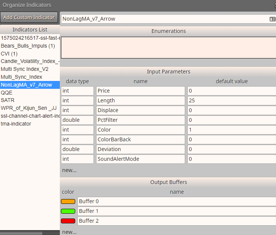Edit the Color parameter name field

141,130
